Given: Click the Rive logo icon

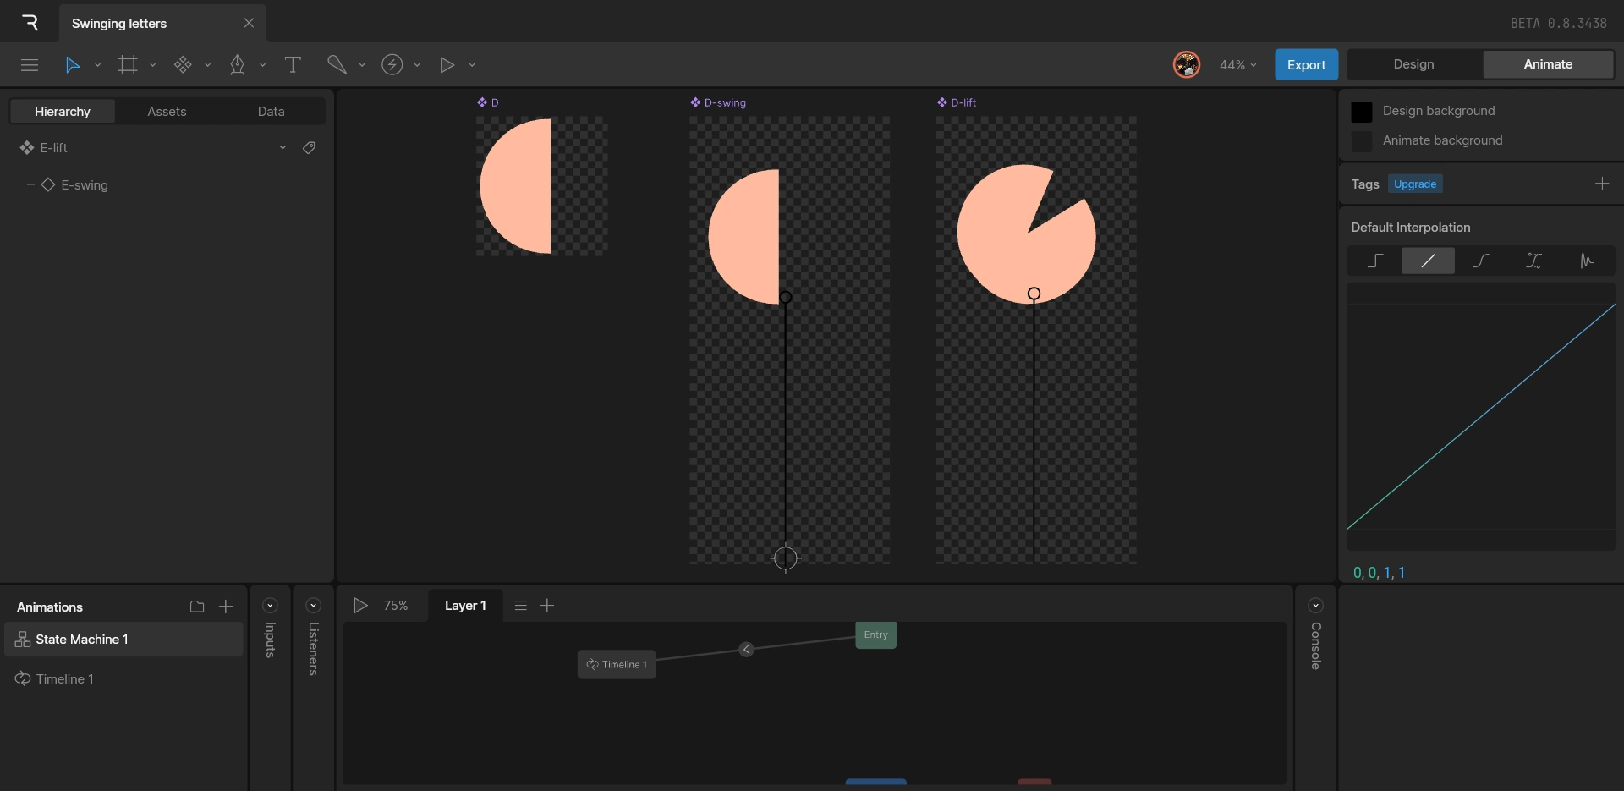Looking at the screenshot, I should coord(30,23).
